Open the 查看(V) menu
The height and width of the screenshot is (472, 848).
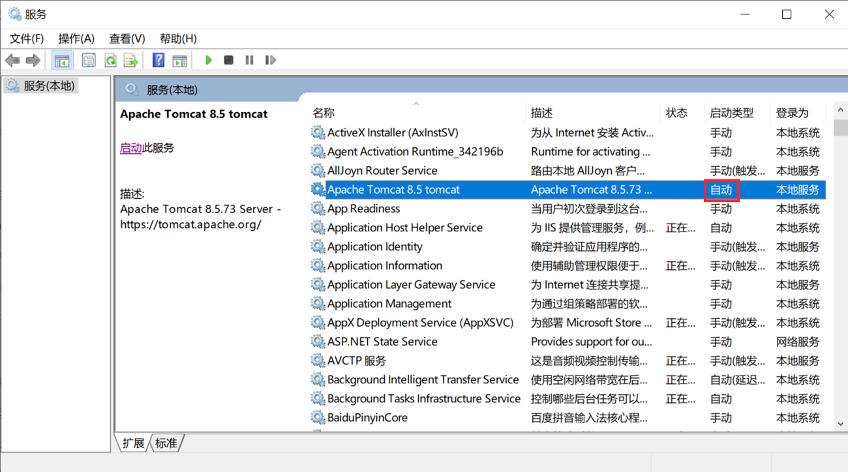[127, 38]
